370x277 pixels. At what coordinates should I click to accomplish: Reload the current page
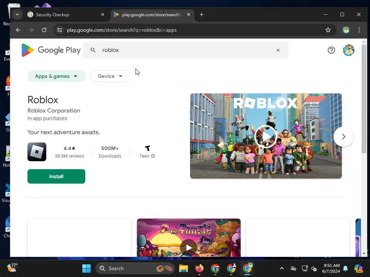point(44,30)
